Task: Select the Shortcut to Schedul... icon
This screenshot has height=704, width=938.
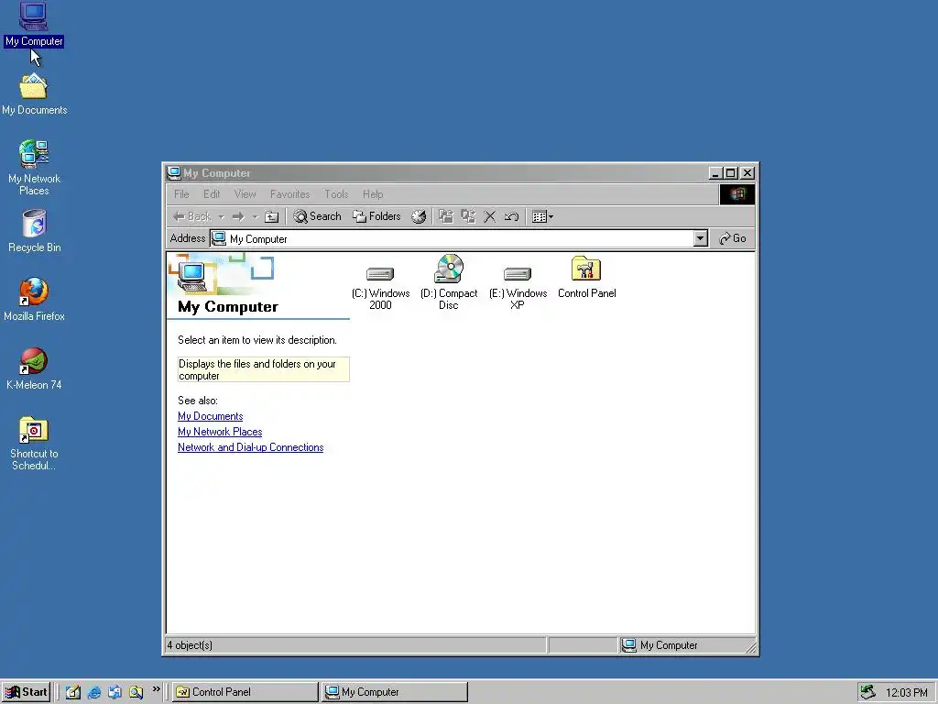Action: [34, 444]
